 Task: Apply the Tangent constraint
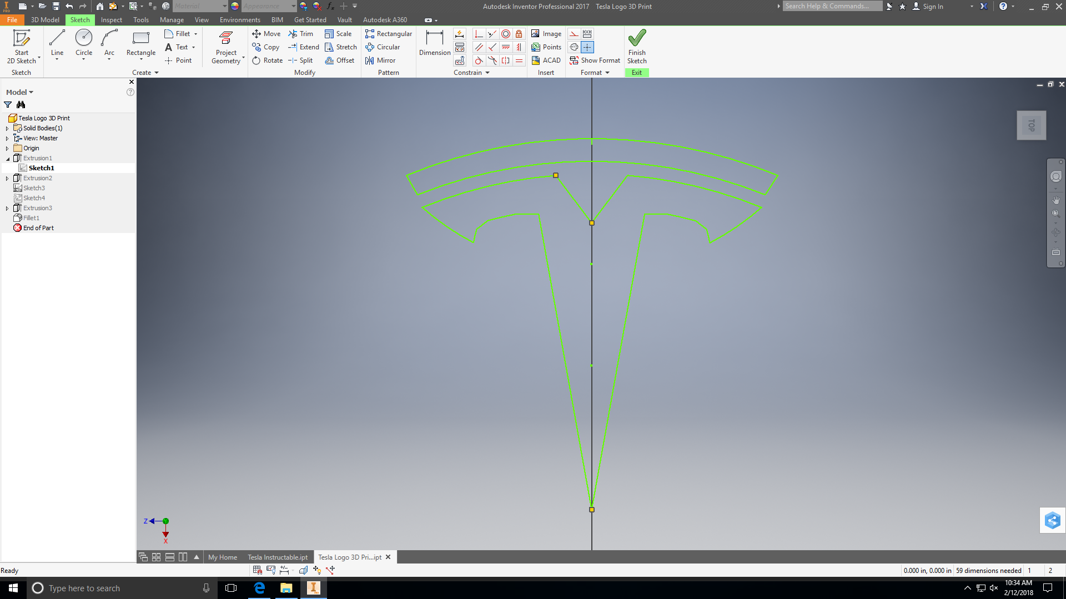[x=479, y=60]
